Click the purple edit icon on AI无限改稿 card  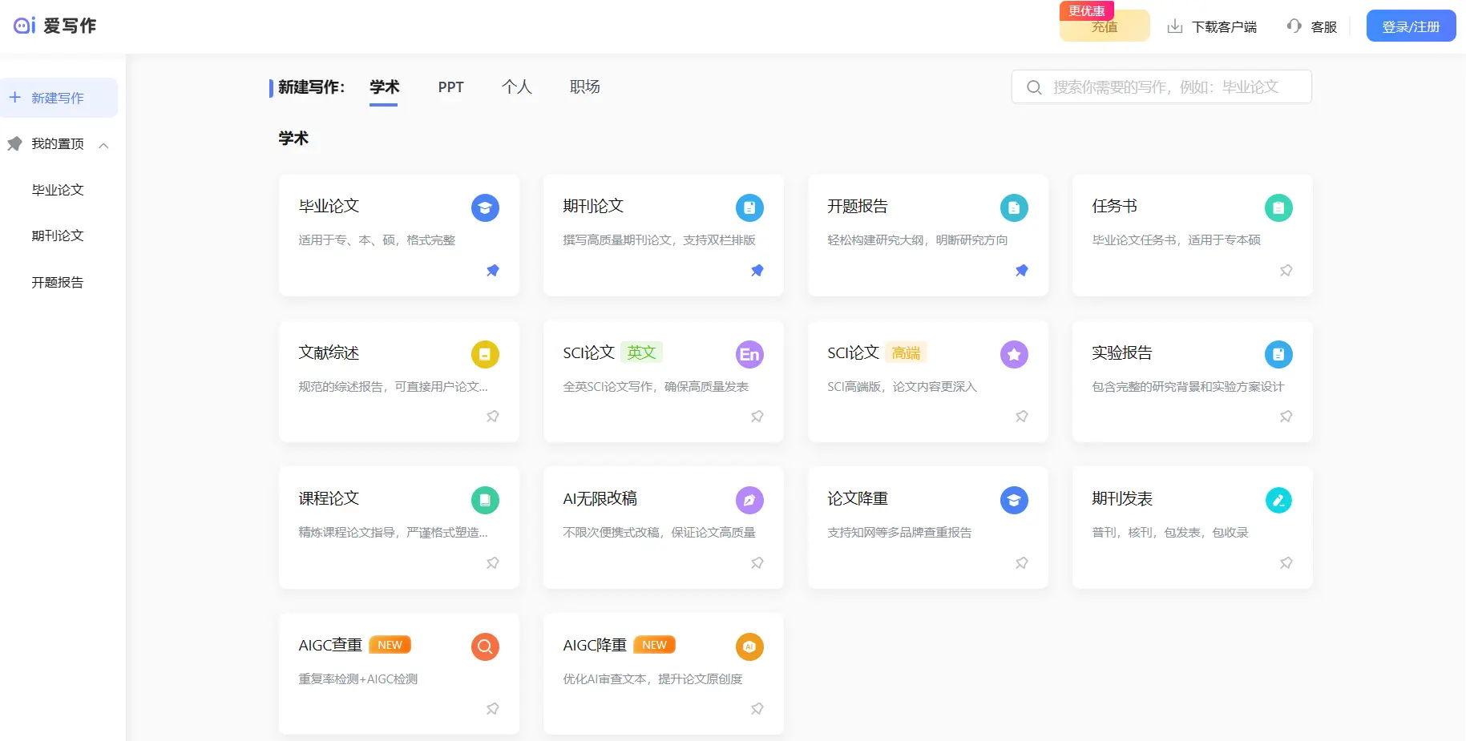[749, 501]
